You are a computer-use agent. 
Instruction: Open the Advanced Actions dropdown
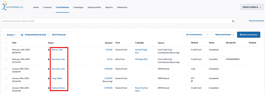click(x=224, y=35)
